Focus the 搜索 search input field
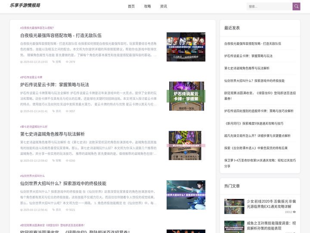 click(x=270, y=6)
